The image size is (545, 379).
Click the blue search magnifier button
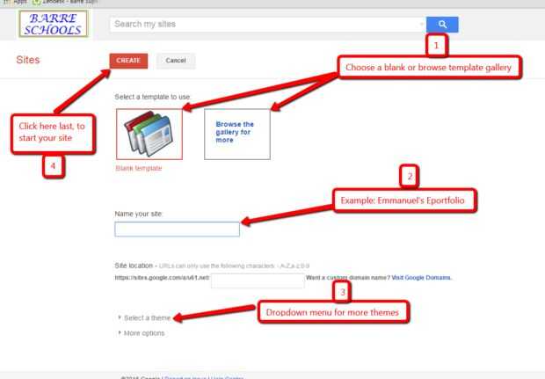click(x=442, y=25)
